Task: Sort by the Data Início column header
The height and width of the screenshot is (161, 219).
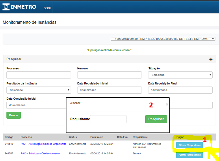Action: click(x=96, y=137)
